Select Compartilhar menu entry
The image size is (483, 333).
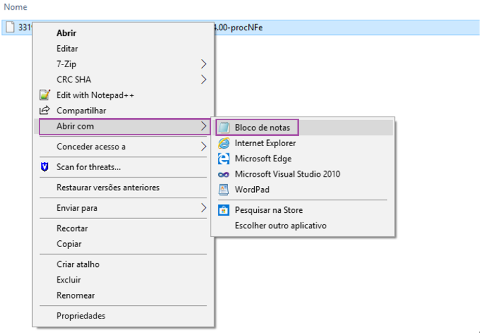click(x=123, y=110)
